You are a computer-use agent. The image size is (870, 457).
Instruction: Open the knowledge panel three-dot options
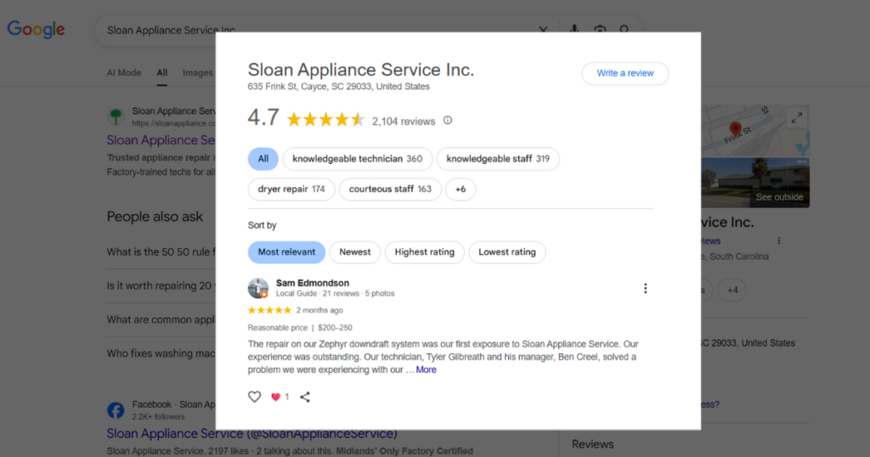click(x=779, y=240)
